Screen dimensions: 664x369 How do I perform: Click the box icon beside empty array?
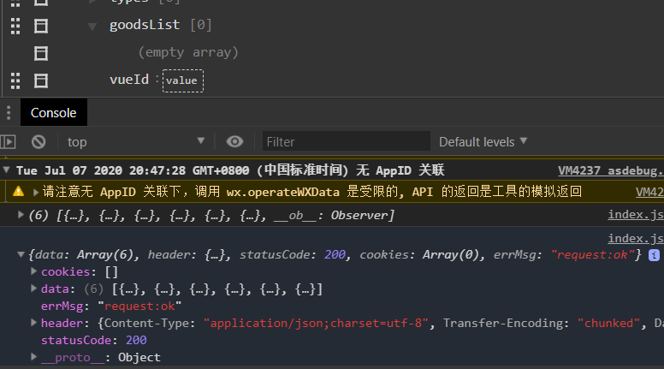coord(41,53)
